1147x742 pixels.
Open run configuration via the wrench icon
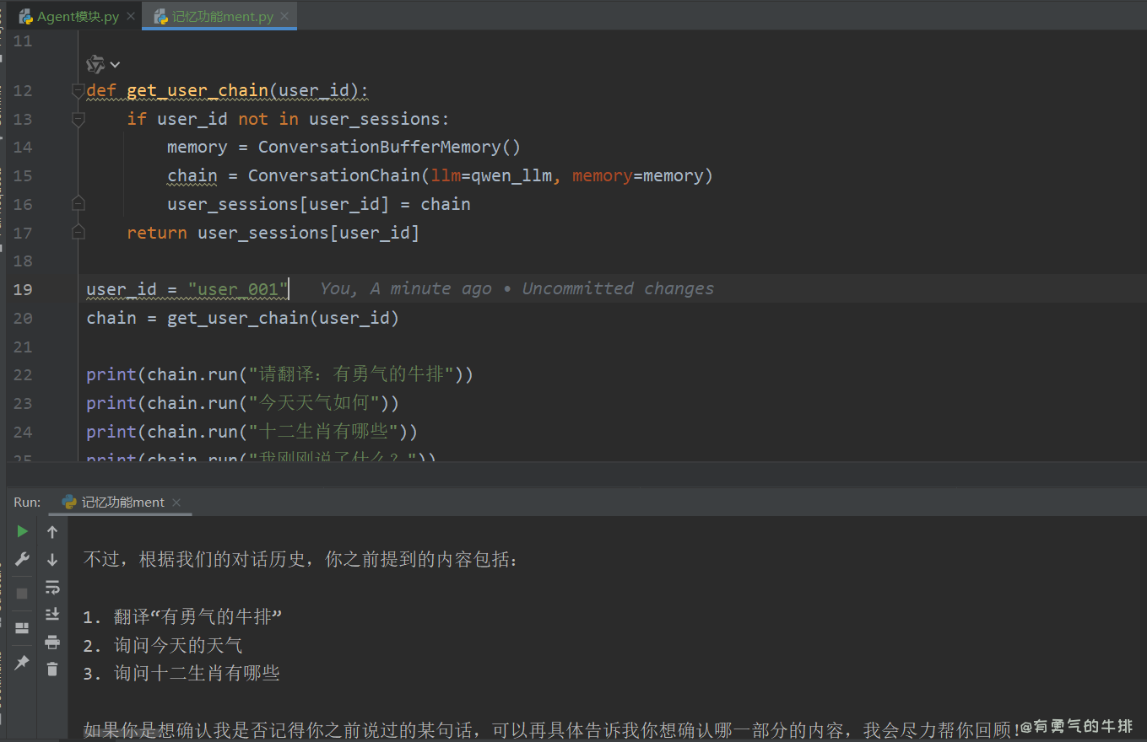point(23,560)
